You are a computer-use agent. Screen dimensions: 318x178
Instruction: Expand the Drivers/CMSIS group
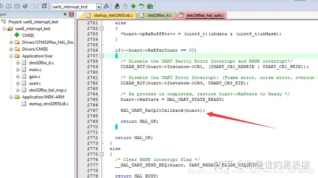pyautogui.click(x=11, y=49)
